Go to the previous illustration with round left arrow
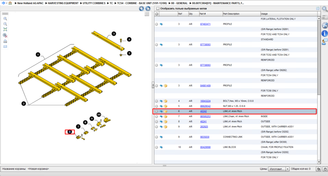The width and height of the screenshot is (328, 176). [142, 9]
